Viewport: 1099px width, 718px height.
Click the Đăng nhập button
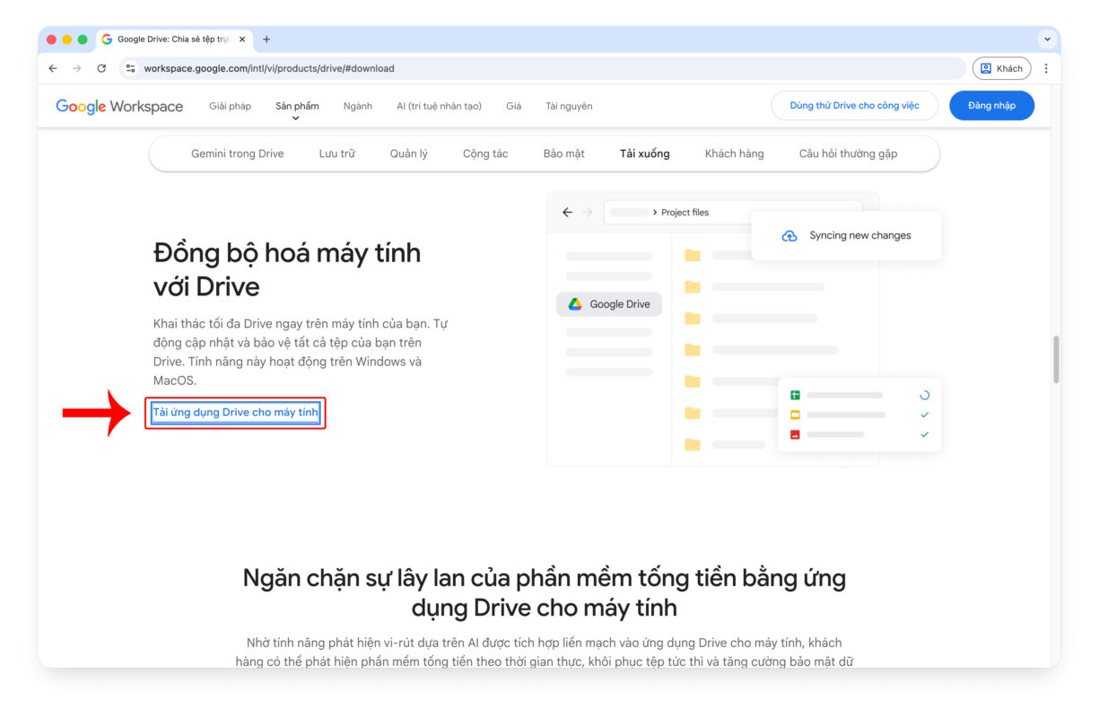pos(991,105)
